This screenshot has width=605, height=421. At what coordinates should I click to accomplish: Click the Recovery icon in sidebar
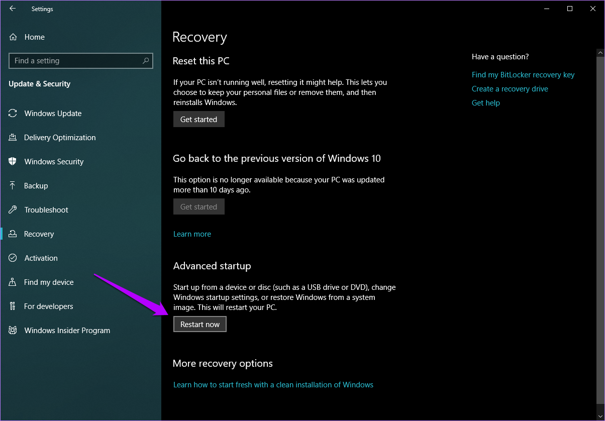[x=13, y=234]
